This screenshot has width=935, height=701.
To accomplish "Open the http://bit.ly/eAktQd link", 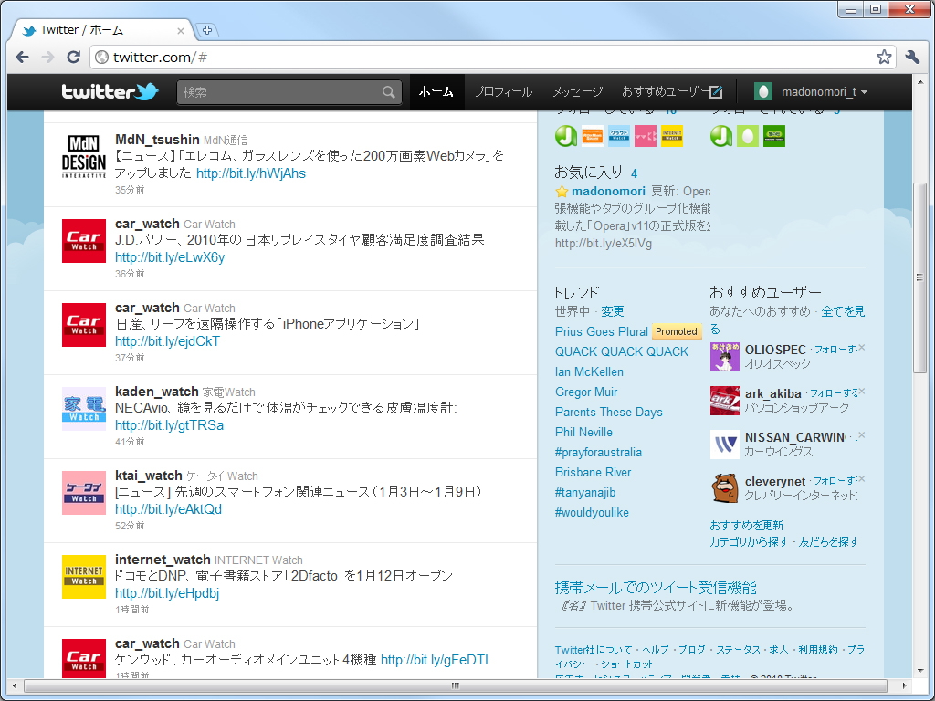I will point(168,510).
